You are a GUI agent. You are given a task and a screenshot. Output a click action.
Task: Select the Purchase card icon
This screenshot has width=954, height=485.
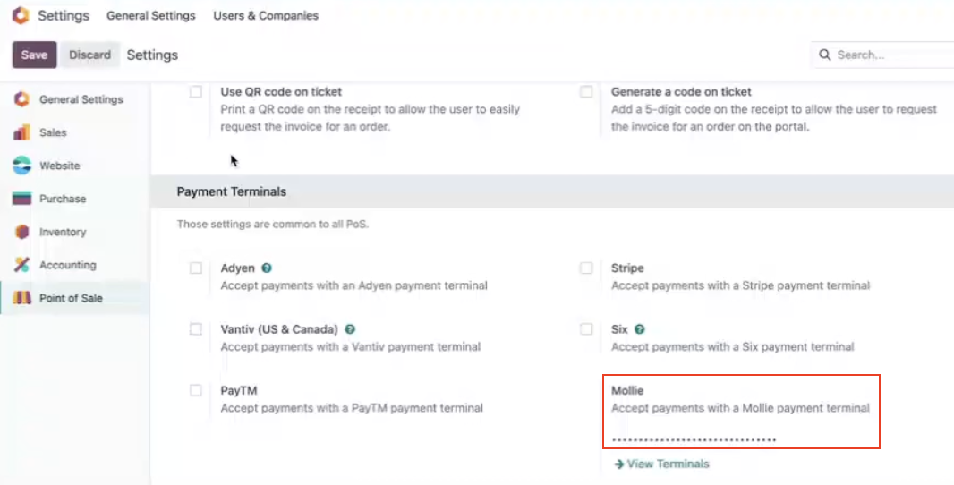click(21, 199)
